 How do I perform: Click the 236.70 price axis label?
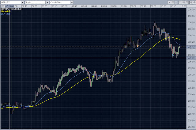coord(191,10)
